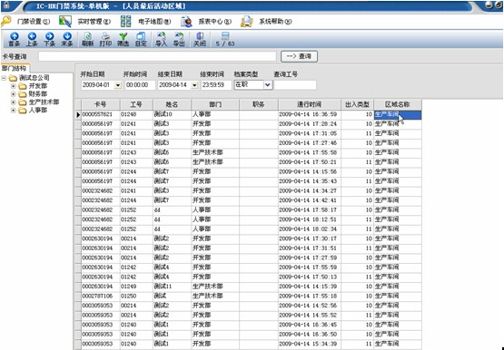The height and width of the screenshot is (350, 504).
Task: Expand the 财务部 tree node
Action: pyautogui.click(x=14, y=94)
